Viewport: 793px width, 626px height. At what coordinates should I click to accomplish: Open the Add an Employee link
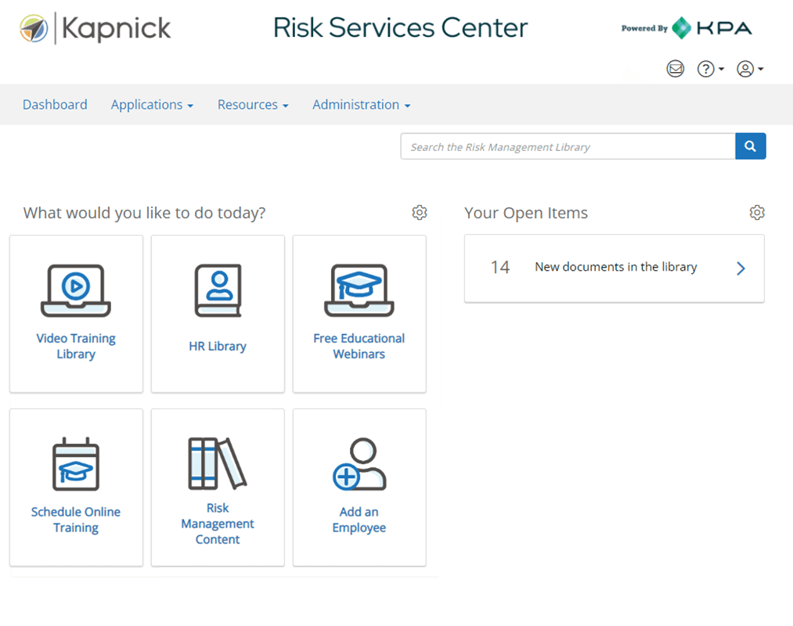click(x=359, y=520)
